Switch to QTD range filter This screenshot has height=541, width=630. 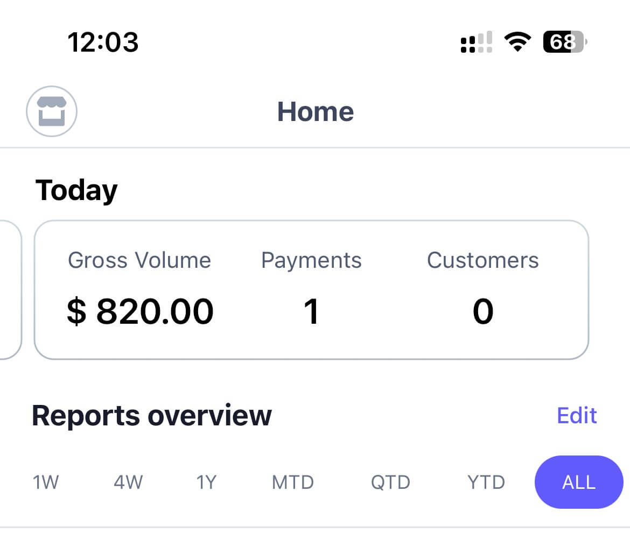[x=390, y=482]
